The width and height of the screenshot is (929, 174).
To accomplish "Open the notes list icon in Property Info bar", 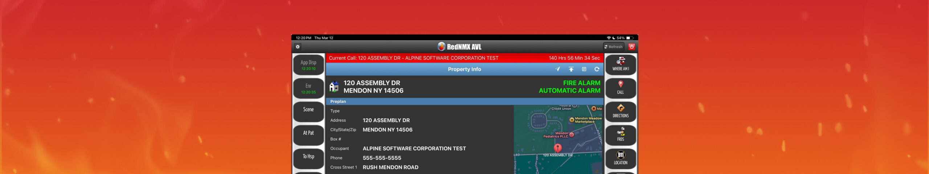I will (584, 69).
